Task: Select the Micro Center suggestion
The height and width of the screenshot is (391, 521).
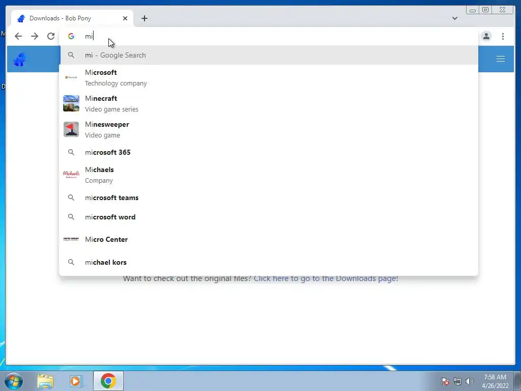Action: (x=269, y=239)
